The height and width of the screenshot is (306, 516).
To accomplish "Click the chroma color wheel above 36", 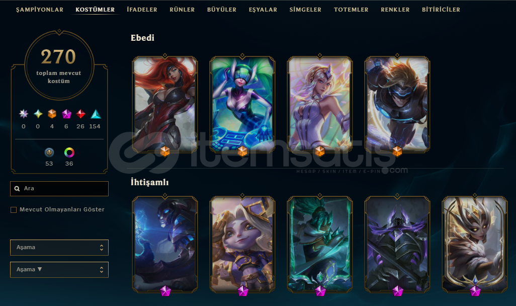I will pyautogui.click(x=69, y=152).
